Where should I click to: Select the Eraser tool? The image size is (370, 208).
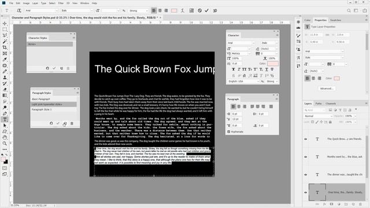(x=5, y=90)
